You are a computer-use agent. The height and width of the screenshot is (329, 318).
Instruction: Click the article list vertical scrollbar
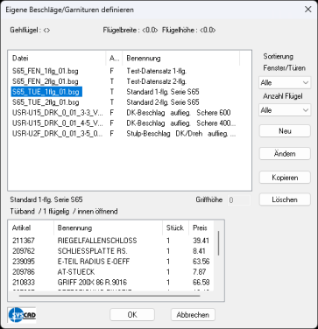[x=219, y=243]
